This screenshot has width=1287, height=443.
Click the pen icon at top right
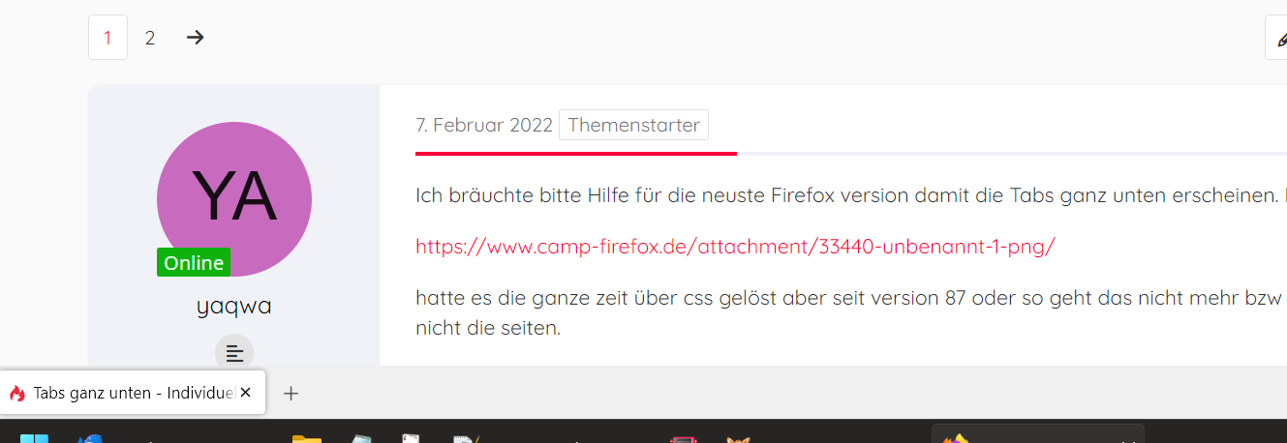click(1277, 38)
